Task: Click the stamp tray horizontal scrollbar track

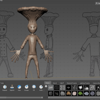Action: point(75,97)
